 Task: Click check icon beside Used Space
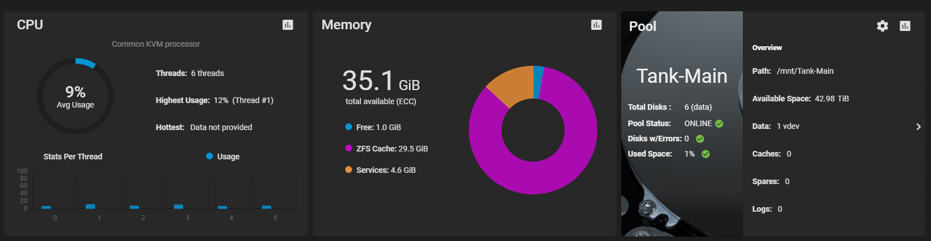[706, 154]
